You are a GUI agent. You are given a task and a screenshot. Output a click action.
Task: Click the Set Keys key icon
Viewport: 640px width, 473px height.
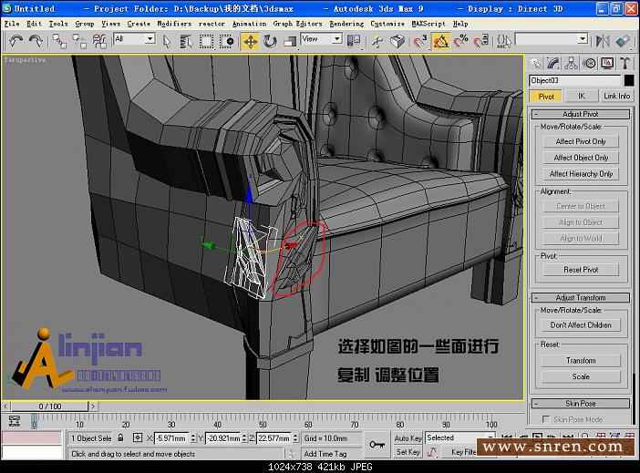377,445
